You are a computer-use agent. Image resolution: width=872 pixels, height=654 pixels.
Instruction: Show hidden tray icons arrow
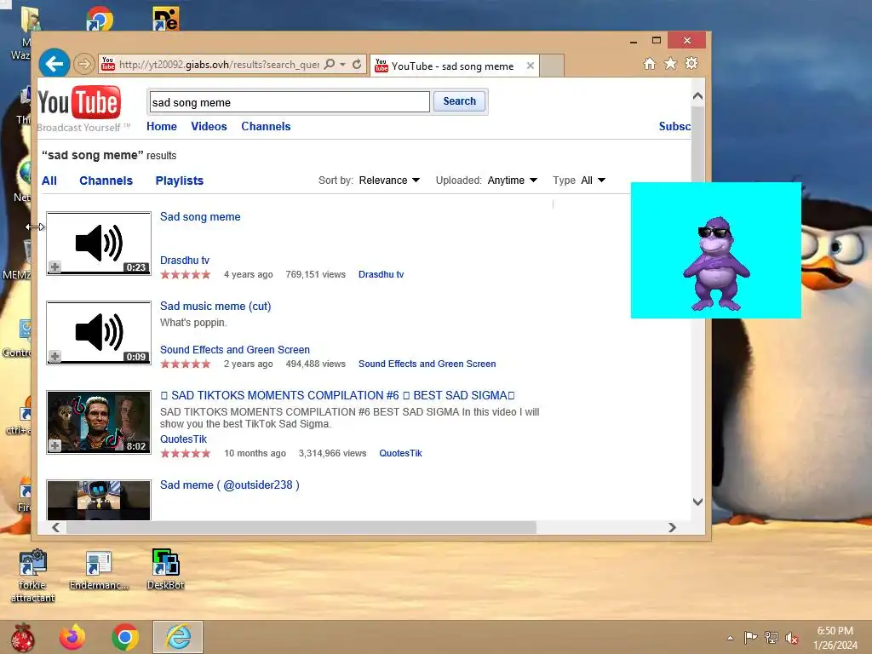730,638
